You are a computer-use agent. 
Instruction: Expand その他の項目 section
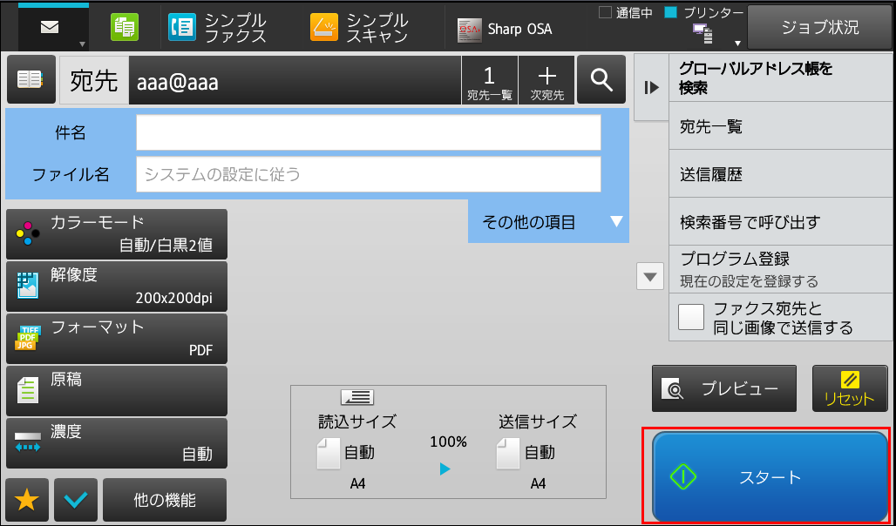[x=548, y=221]
